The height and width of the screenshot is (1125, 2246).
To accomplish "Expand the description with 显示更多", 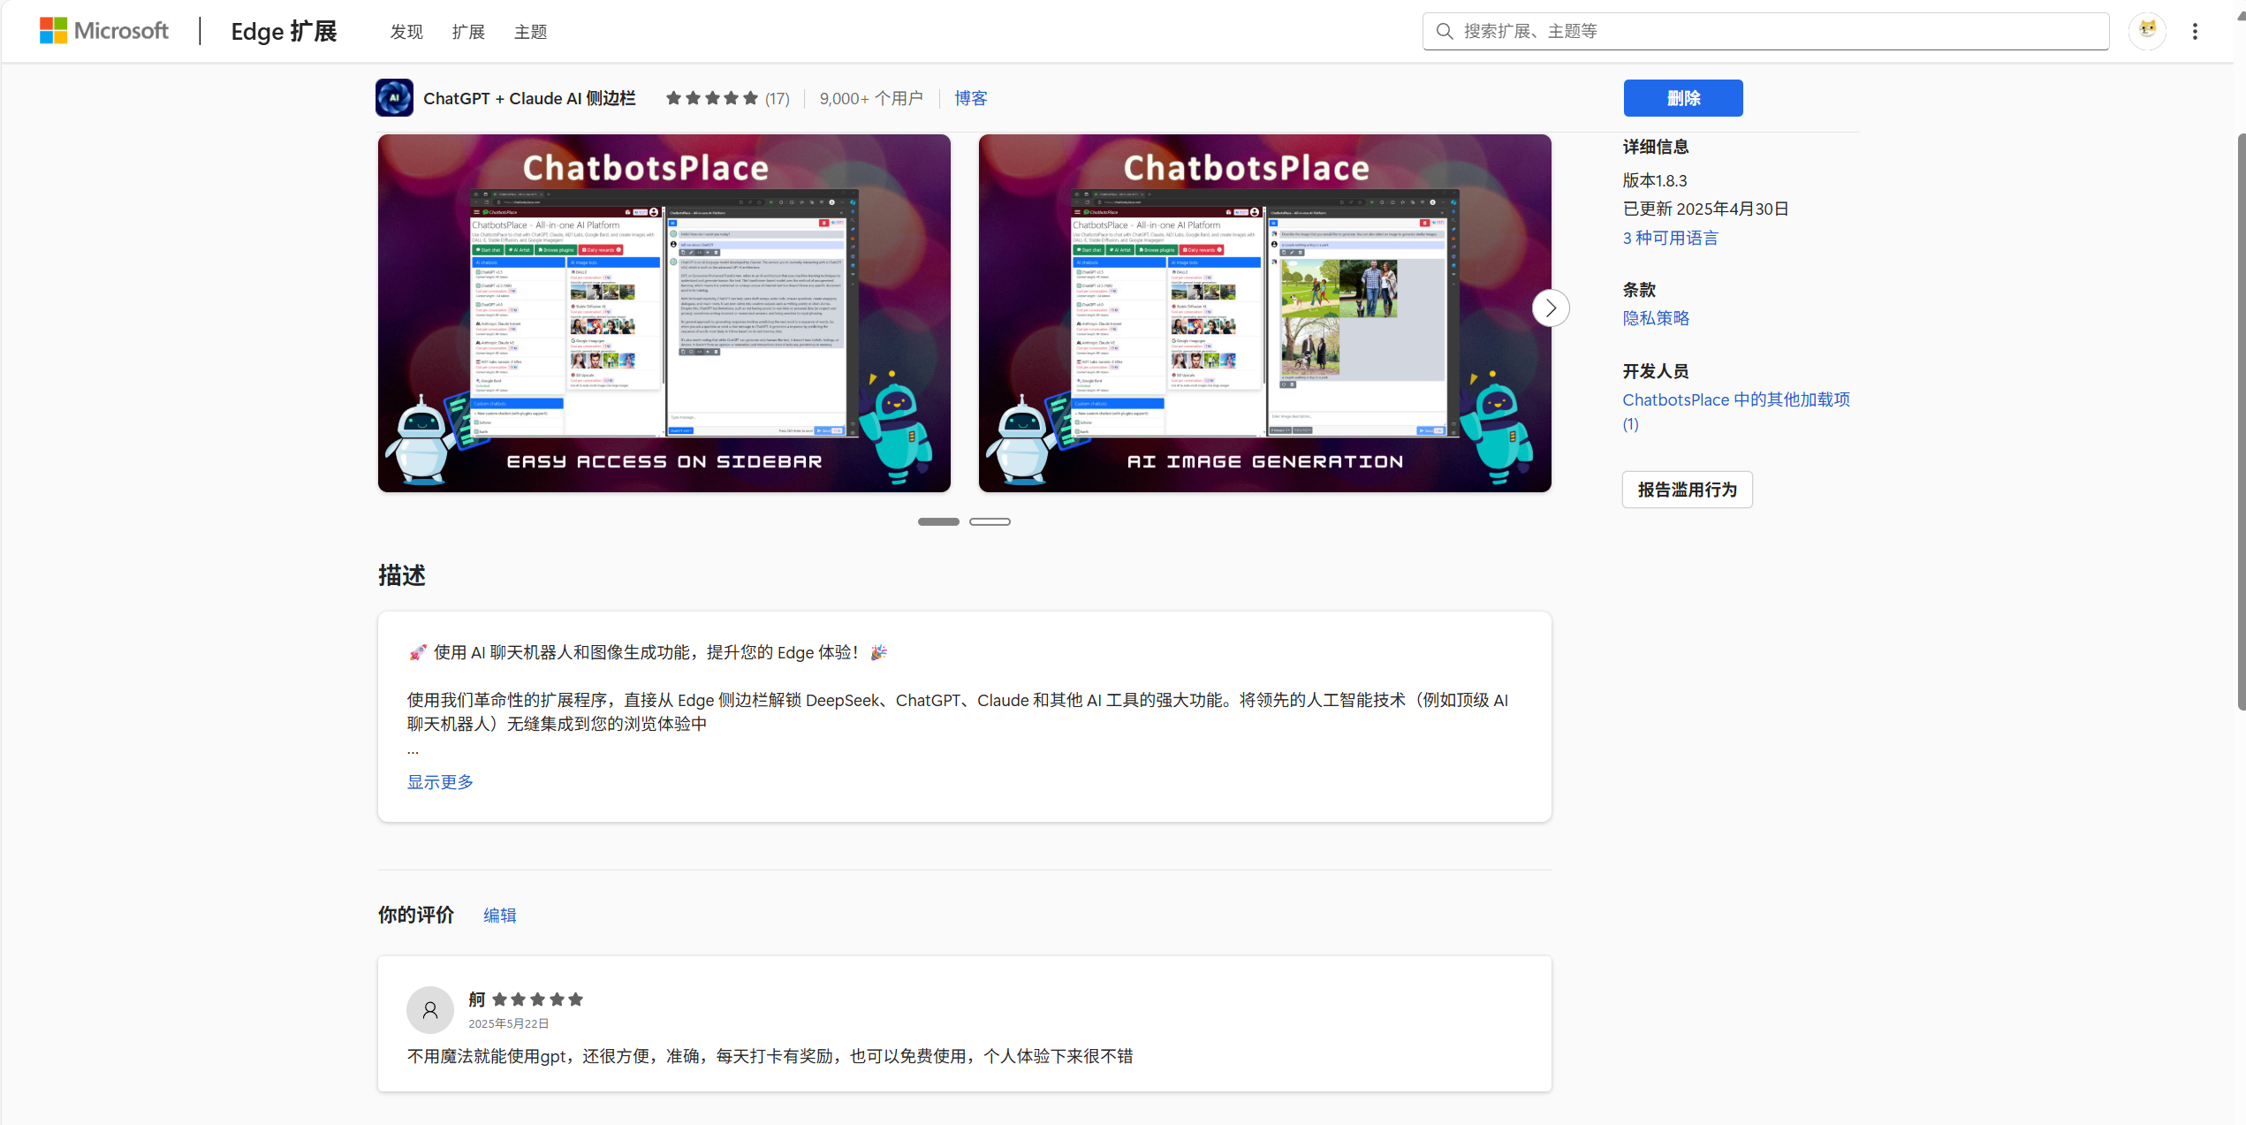I will [x=439, y=781].
